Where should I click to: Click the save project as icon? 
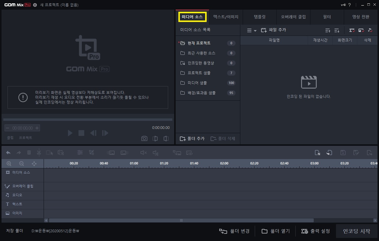(356, 153)
